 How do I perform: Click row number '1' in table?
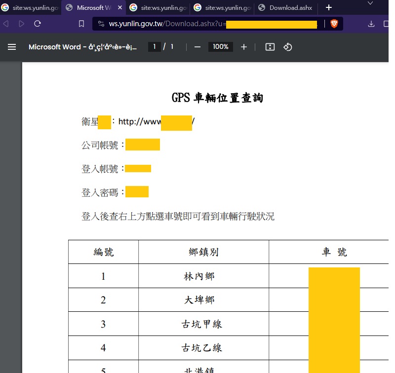pyautogui.click(x=103, y=276)
